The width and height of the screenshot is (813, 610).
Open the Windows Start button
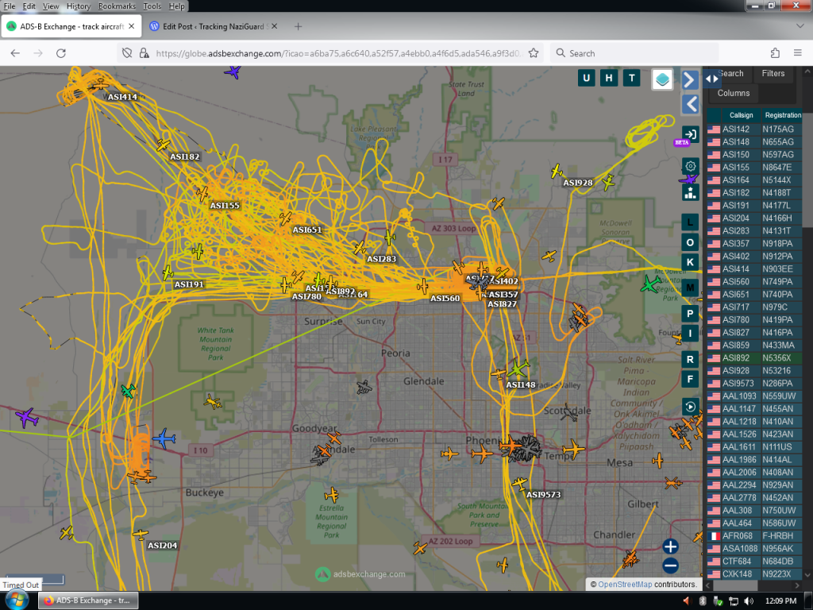point(16,600)
